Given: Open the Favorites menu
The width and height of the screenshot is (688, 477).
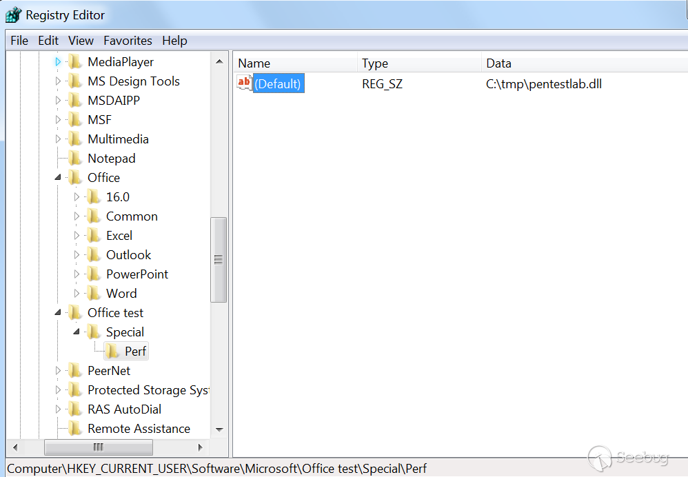Looking at the screenshot, I should 128,41.
